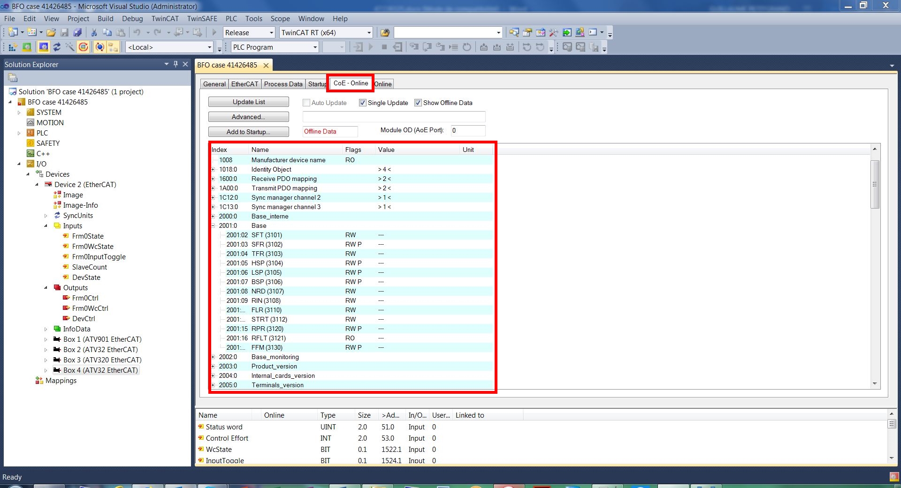This screenshot has height=488, width=901.
Task: Enable the Auto Update checkbox
Action: [306, 103]
